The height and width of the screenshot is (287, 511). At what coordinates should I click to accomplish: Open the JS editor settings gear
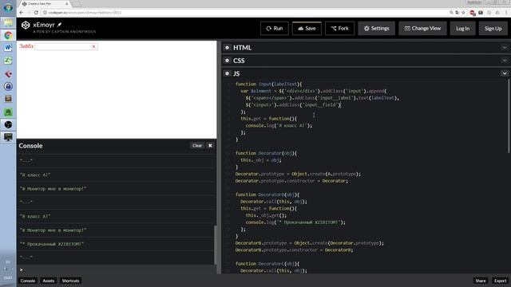(x=227, y=73)
